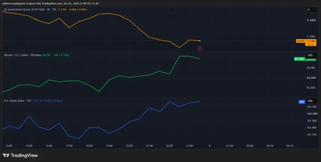321x162 pixels.
Task: Click the 102.000 label on Dollar Index axis
Action: pyautogui.click(x=312, y=114)
